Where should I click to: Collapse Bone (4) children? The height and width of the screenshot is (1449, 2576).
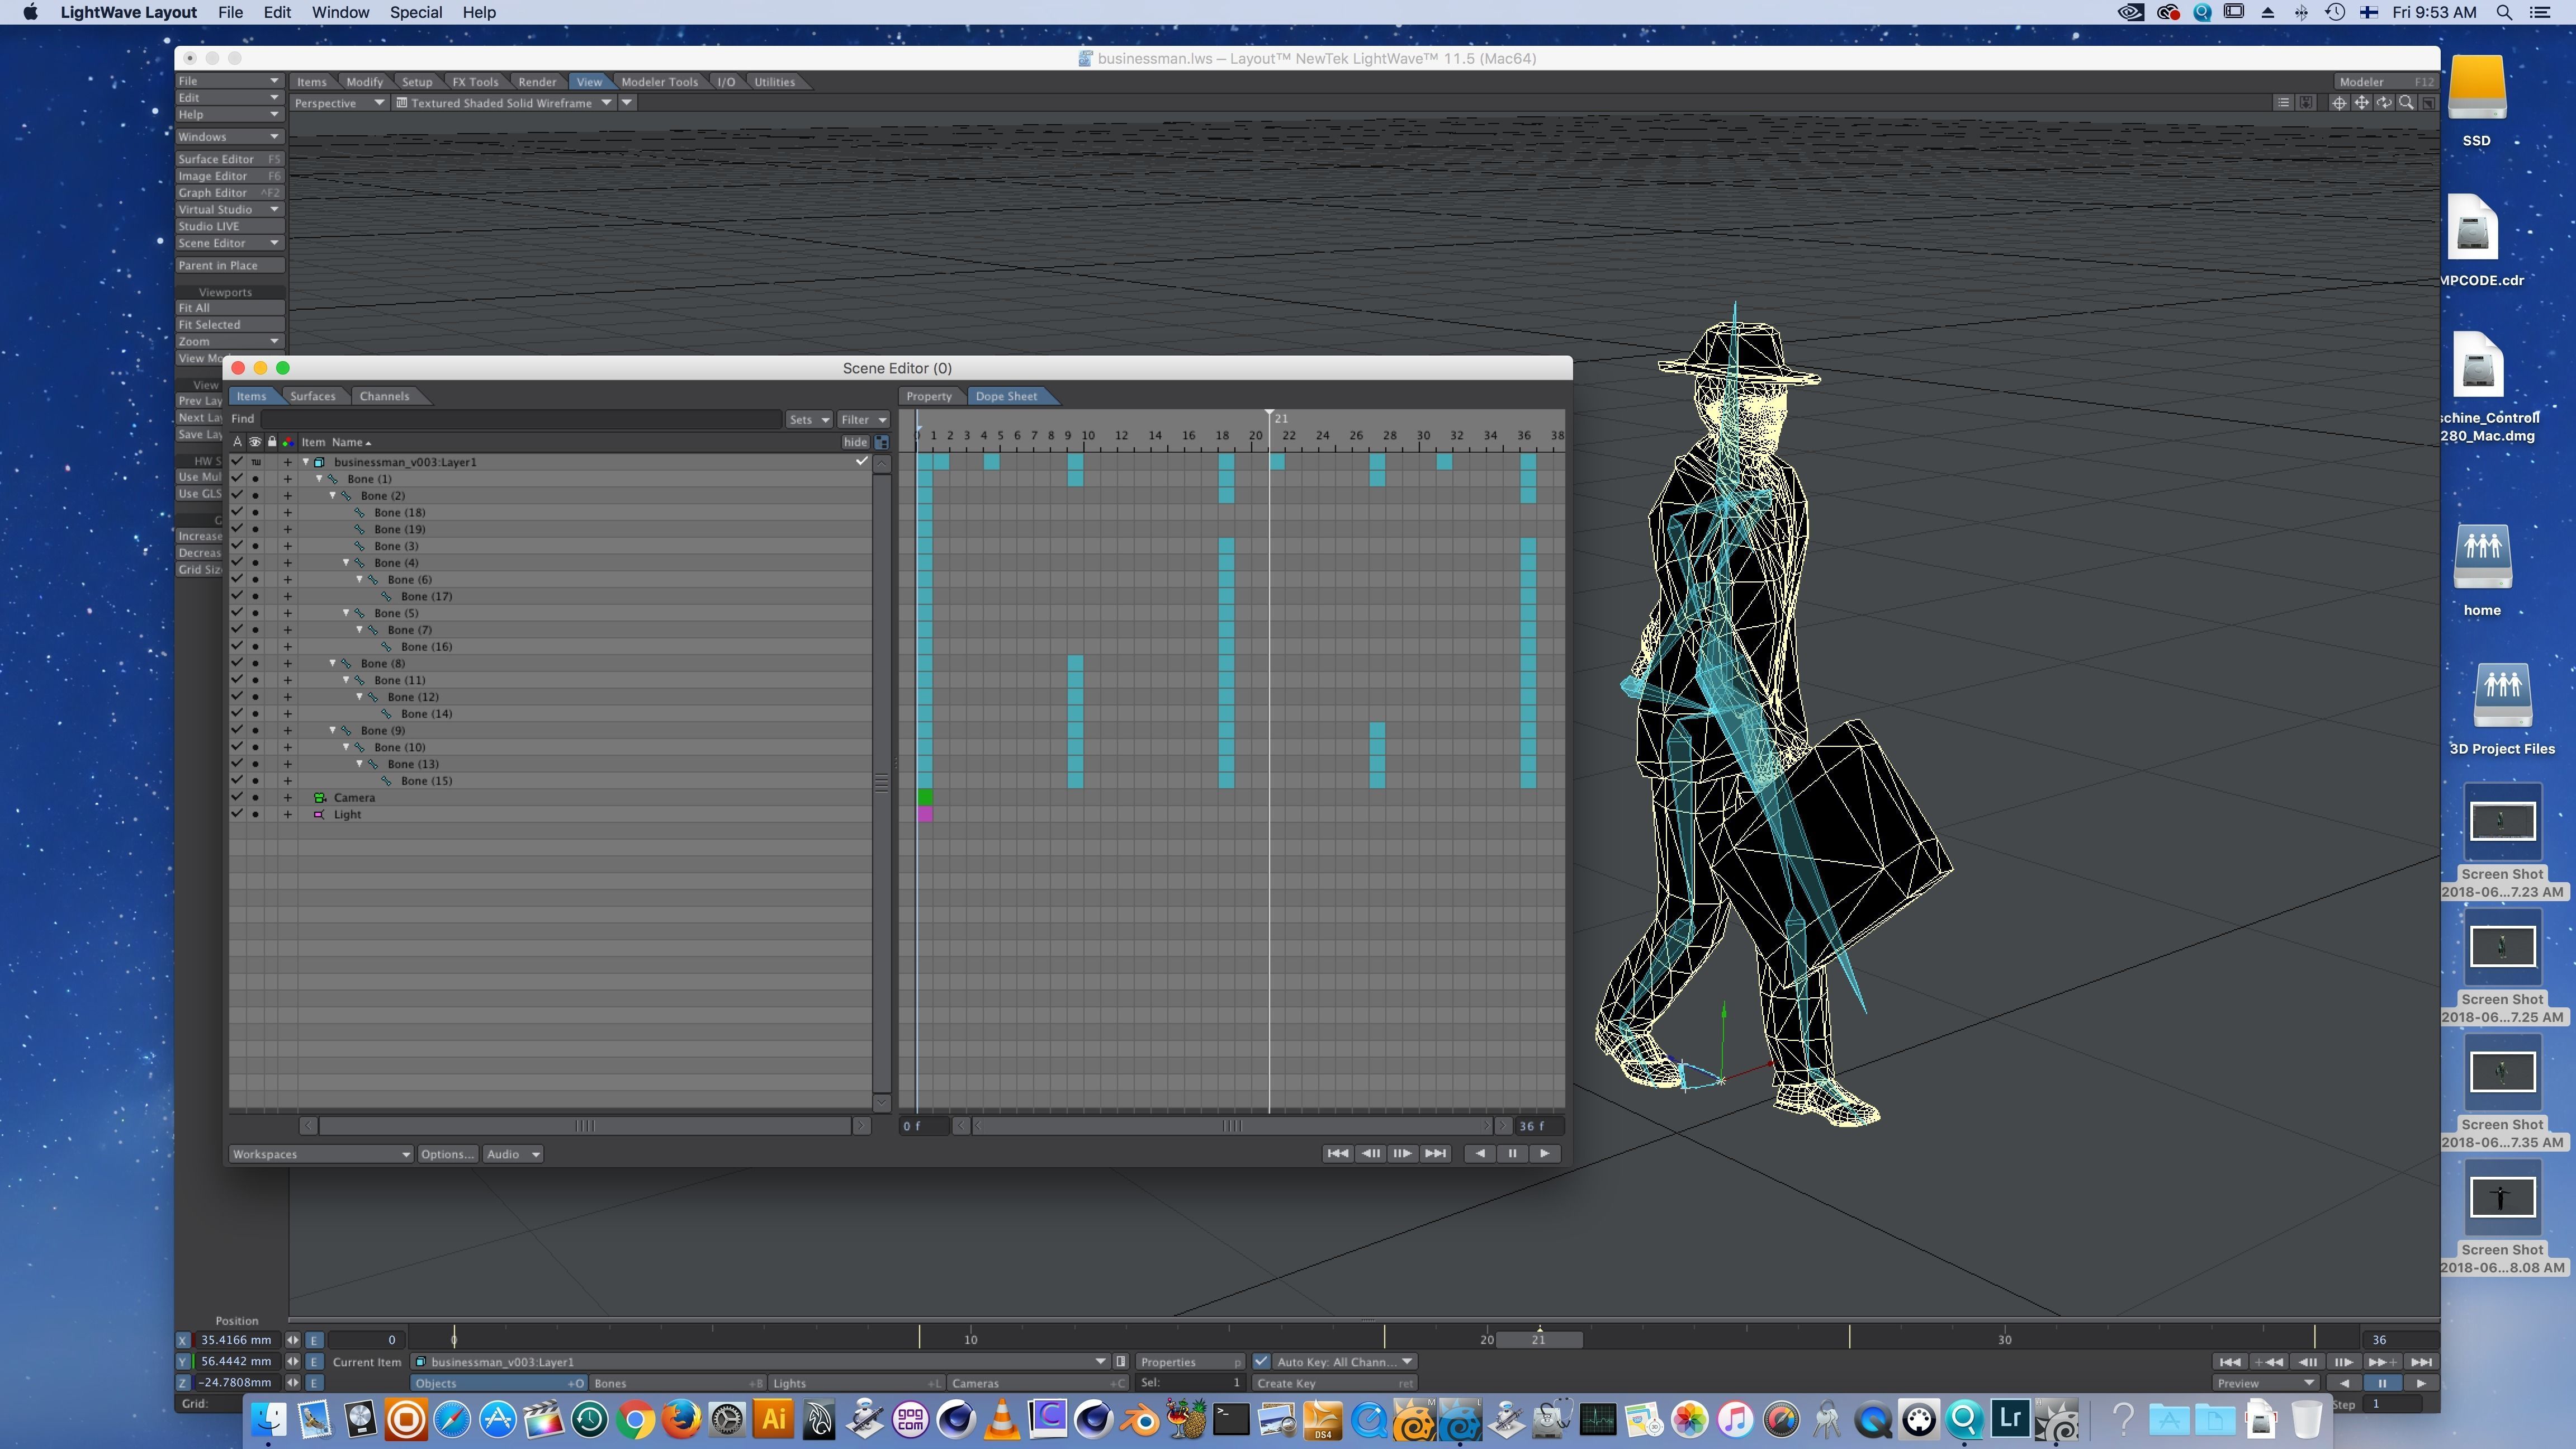(x=346, y=563)
